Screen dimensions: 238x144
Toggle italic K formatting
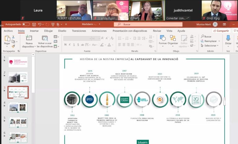click(x=70, y=45)
